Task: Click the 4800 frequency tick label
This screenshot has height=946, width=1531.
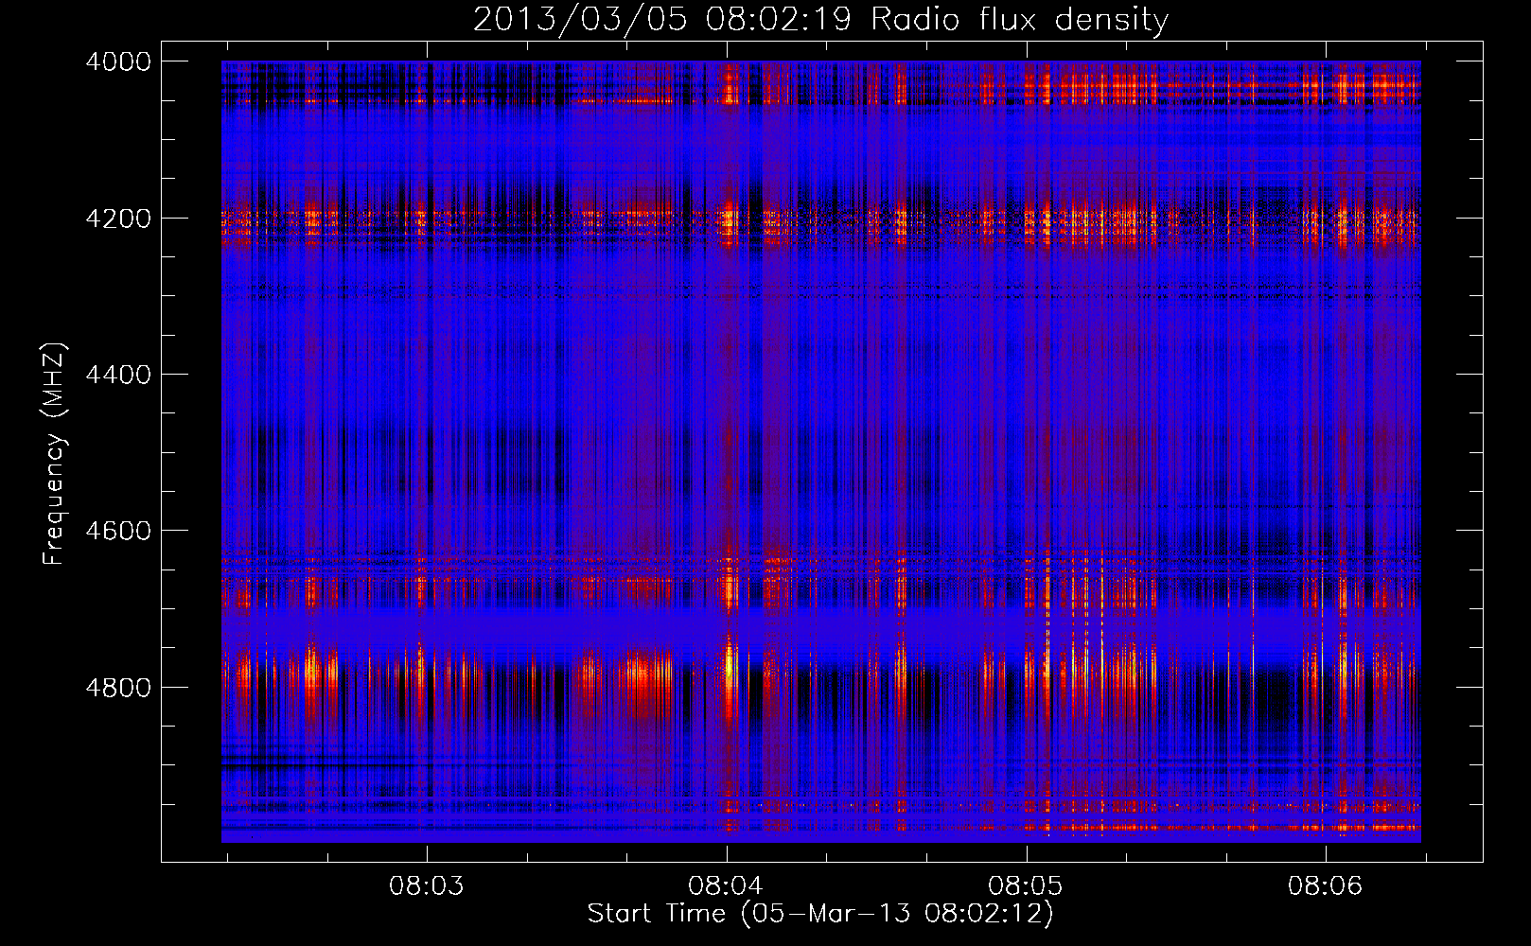Action: 118,687
